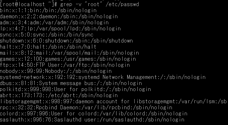
Task: Click the daemon account line
Action: point(59,17)
